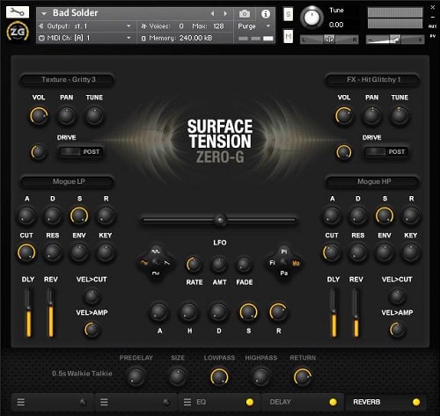Open the Output st. 1 dropdown
This screenshot has width=440, height=416.
coord(84,26)
